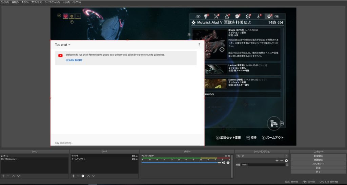The image size is (347, 185).
Task: Click the 配信開始 start streaming button
Action: click(318, 156)
